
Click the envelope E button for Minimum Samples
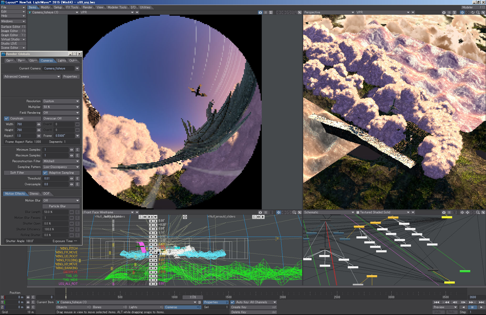click(x=77, y=150)
